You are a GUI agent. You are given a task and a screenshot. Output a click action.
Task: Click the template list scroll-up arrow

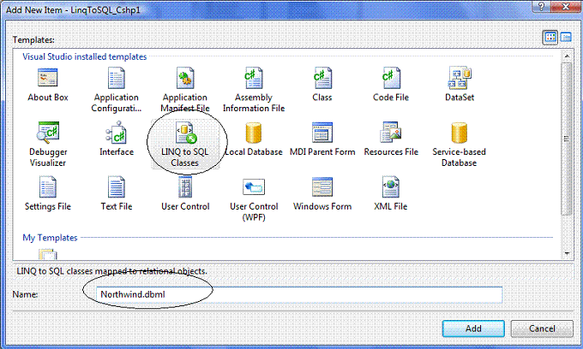[567, 56]
